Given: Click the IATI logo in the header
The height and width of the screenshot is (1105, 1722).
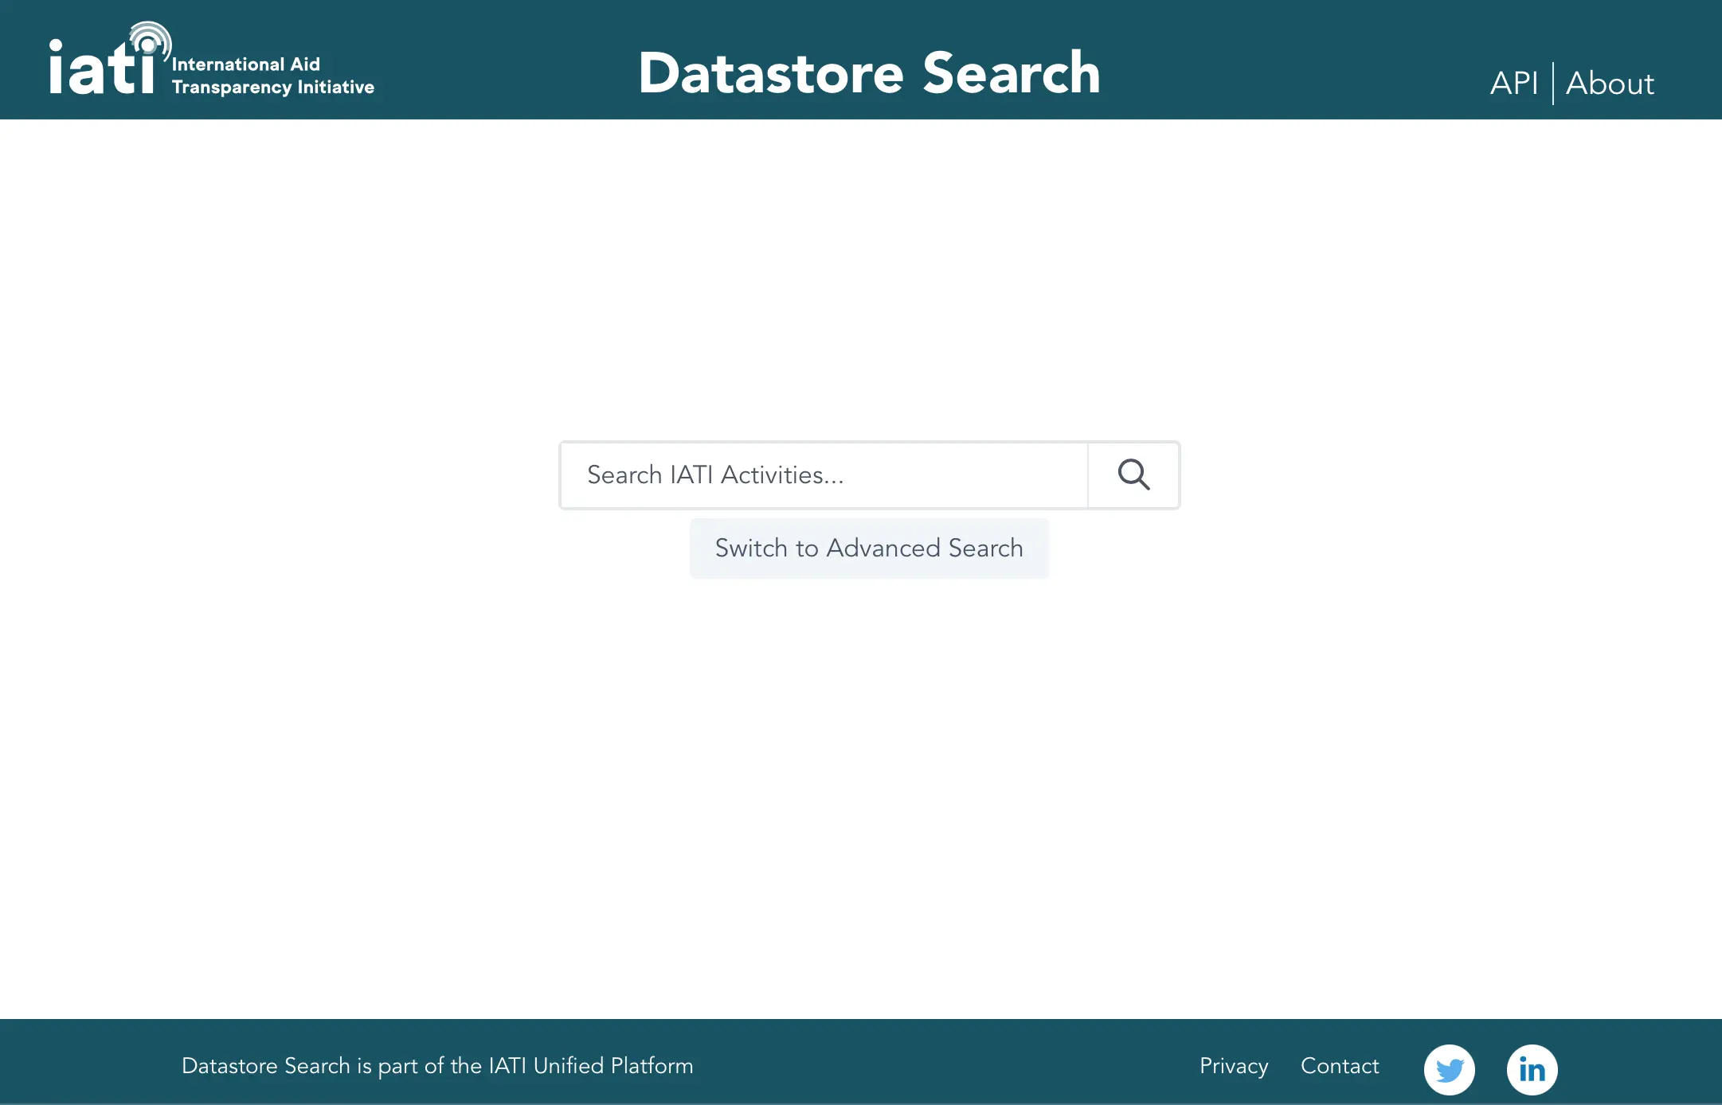Looking at the screenshot, I should [211, 59].
